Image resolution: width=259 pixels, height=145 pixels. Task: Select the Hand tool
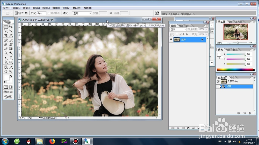point(6,71)
